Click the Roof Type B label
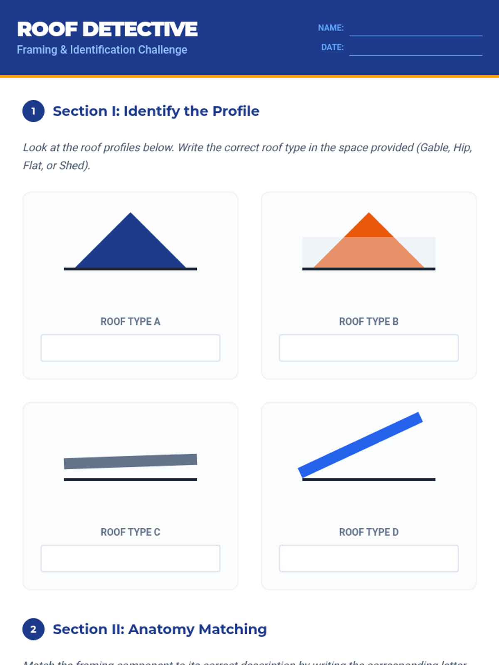Image resolution: width=499 pixels, height=665 pixels. pos(369,321)
